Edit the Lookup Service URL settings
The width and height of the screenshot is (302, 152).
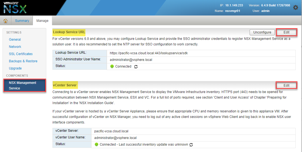(286, 32)
